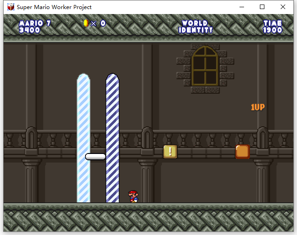The width and height of the screenshot is (297, 235).
Task: Maximize the game window
Action: click(x=262, y=7)
